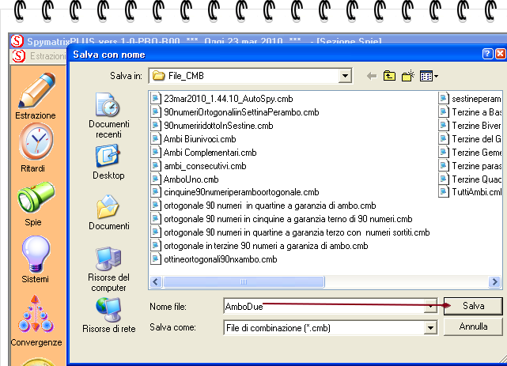This screenshot has width=507, height=366.
Task: Click the back navigation arrow
Action: (371, 76)
